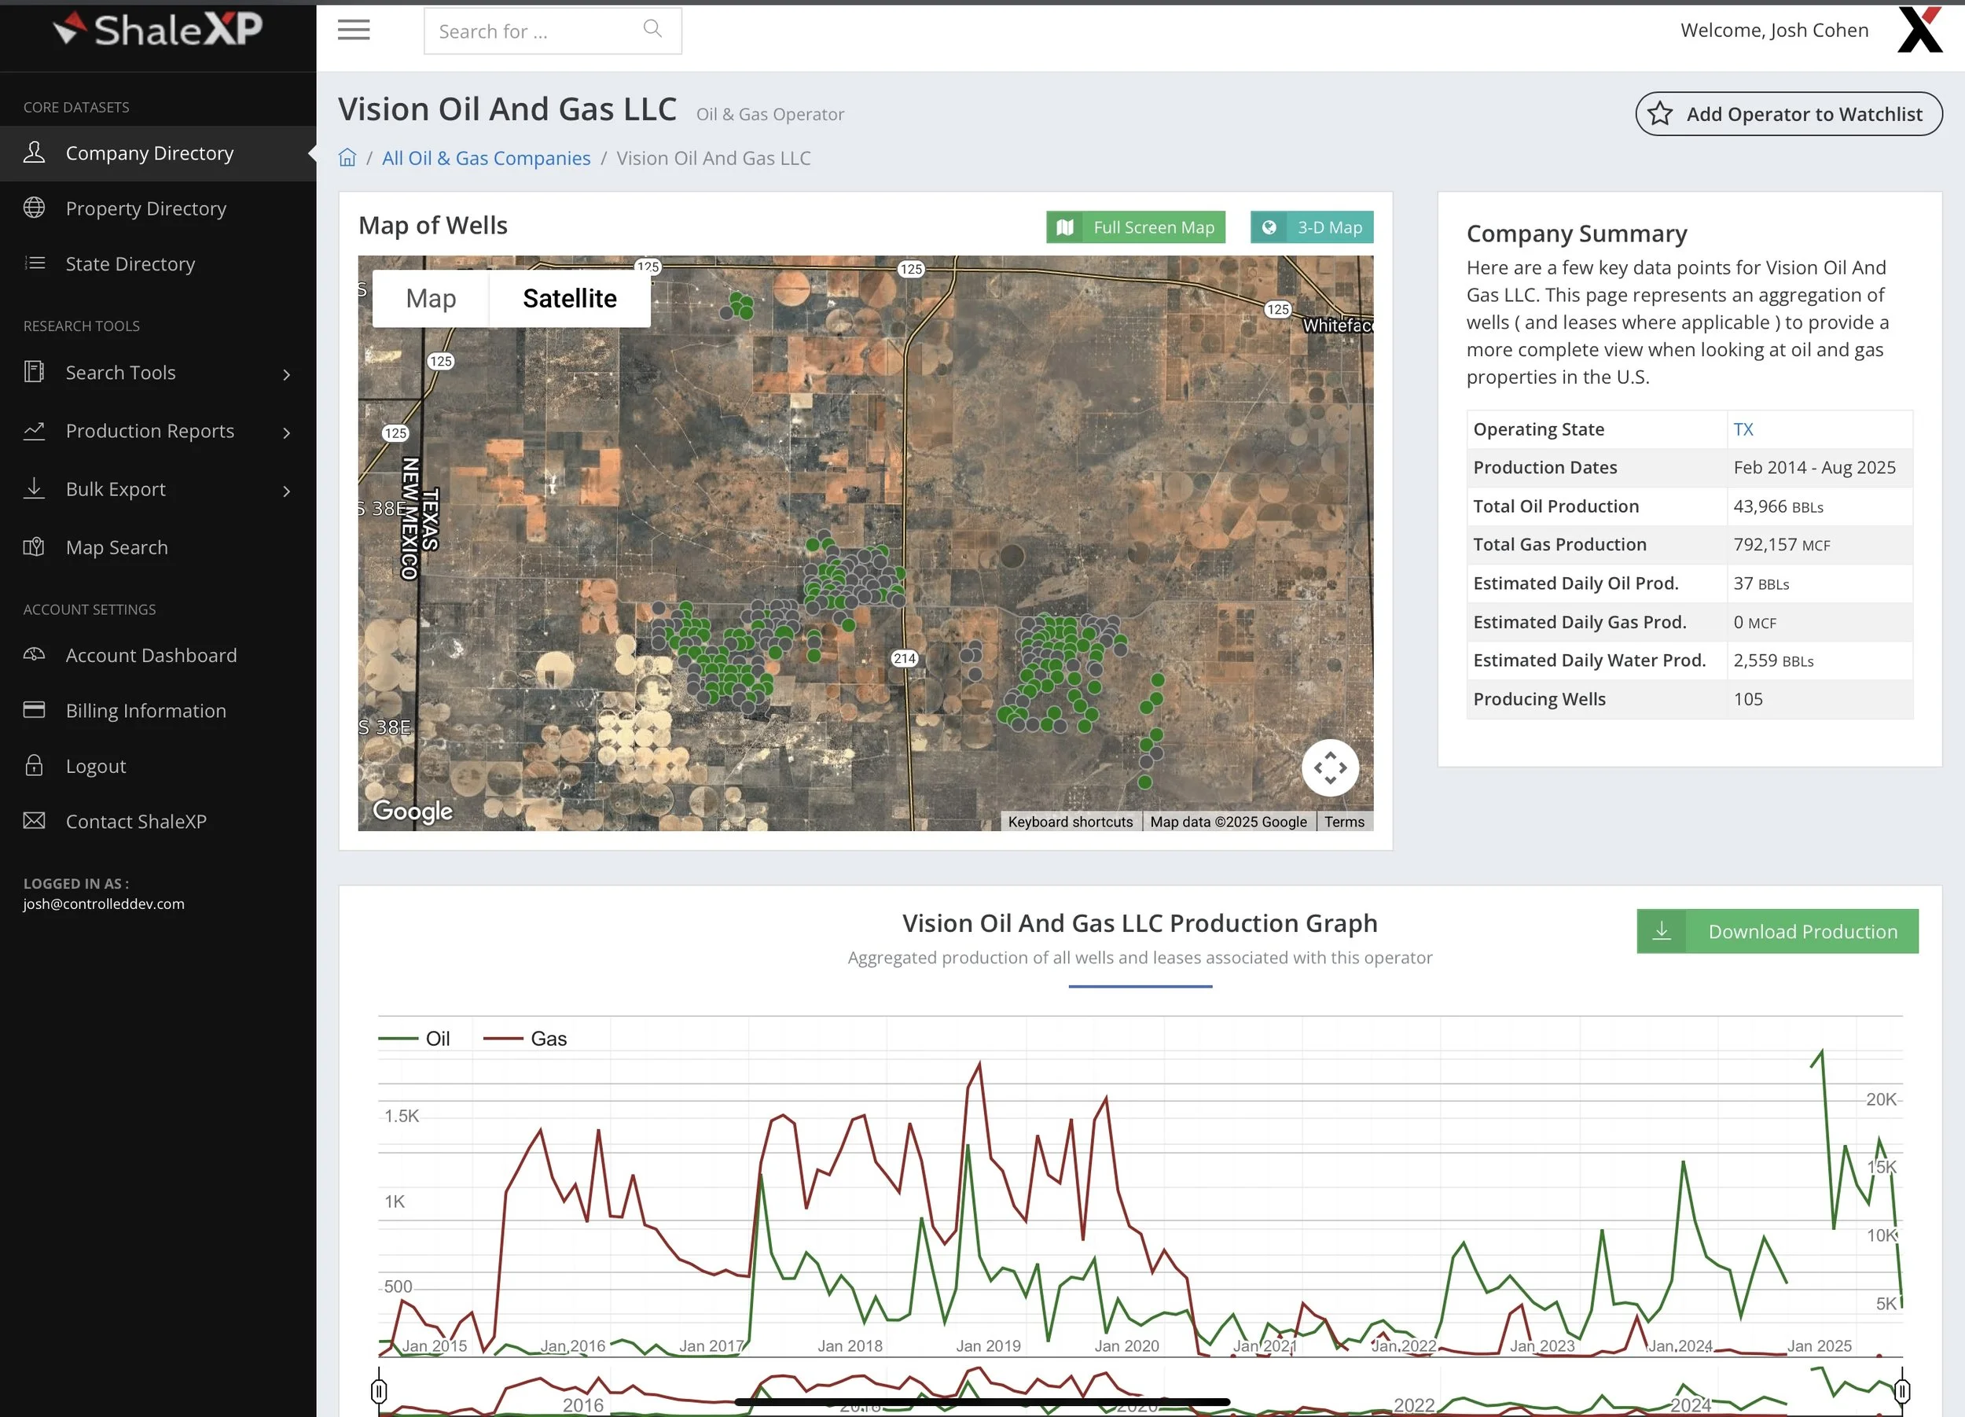Select the Satellite map view
The height and width of the screenshot is (1417, 1965).
tap(569, 298)
